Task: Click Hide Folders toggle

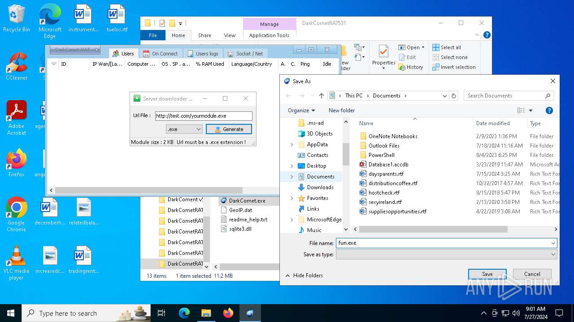Action: pos(304,275)
